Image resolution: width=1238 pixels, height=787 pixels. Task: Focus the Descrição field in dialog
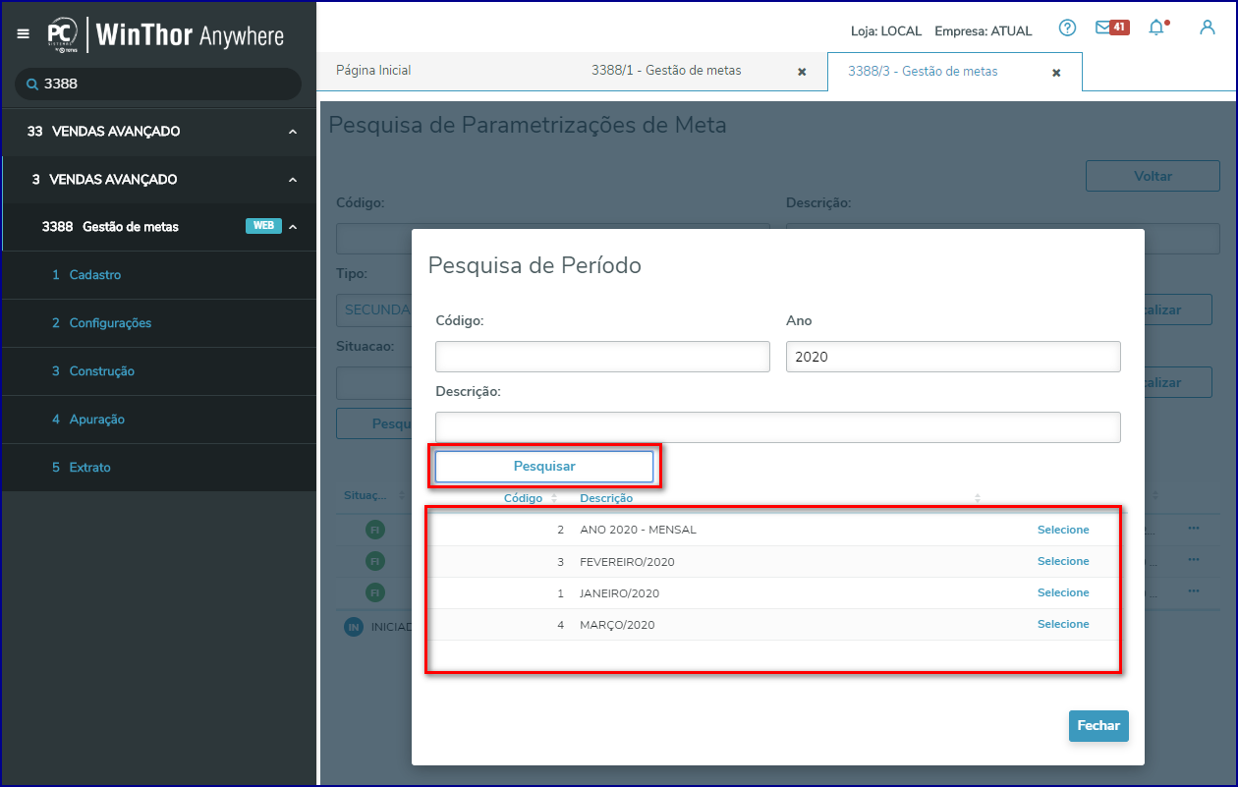click(778, 427)
